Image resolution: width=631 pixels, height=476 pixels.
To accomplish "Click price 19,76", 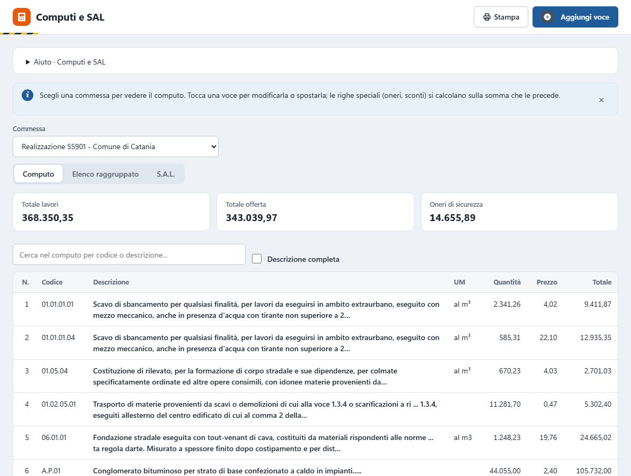I will coord(548,437).
